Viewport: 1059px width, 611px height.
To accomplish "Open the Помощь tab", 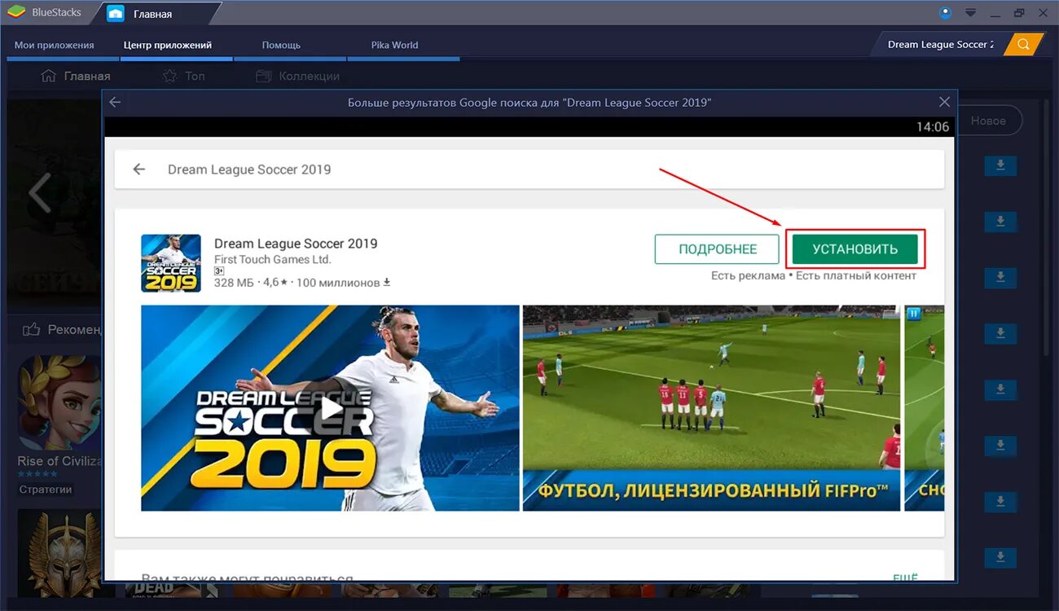I will pyautogui.click(x=281, y=45).
